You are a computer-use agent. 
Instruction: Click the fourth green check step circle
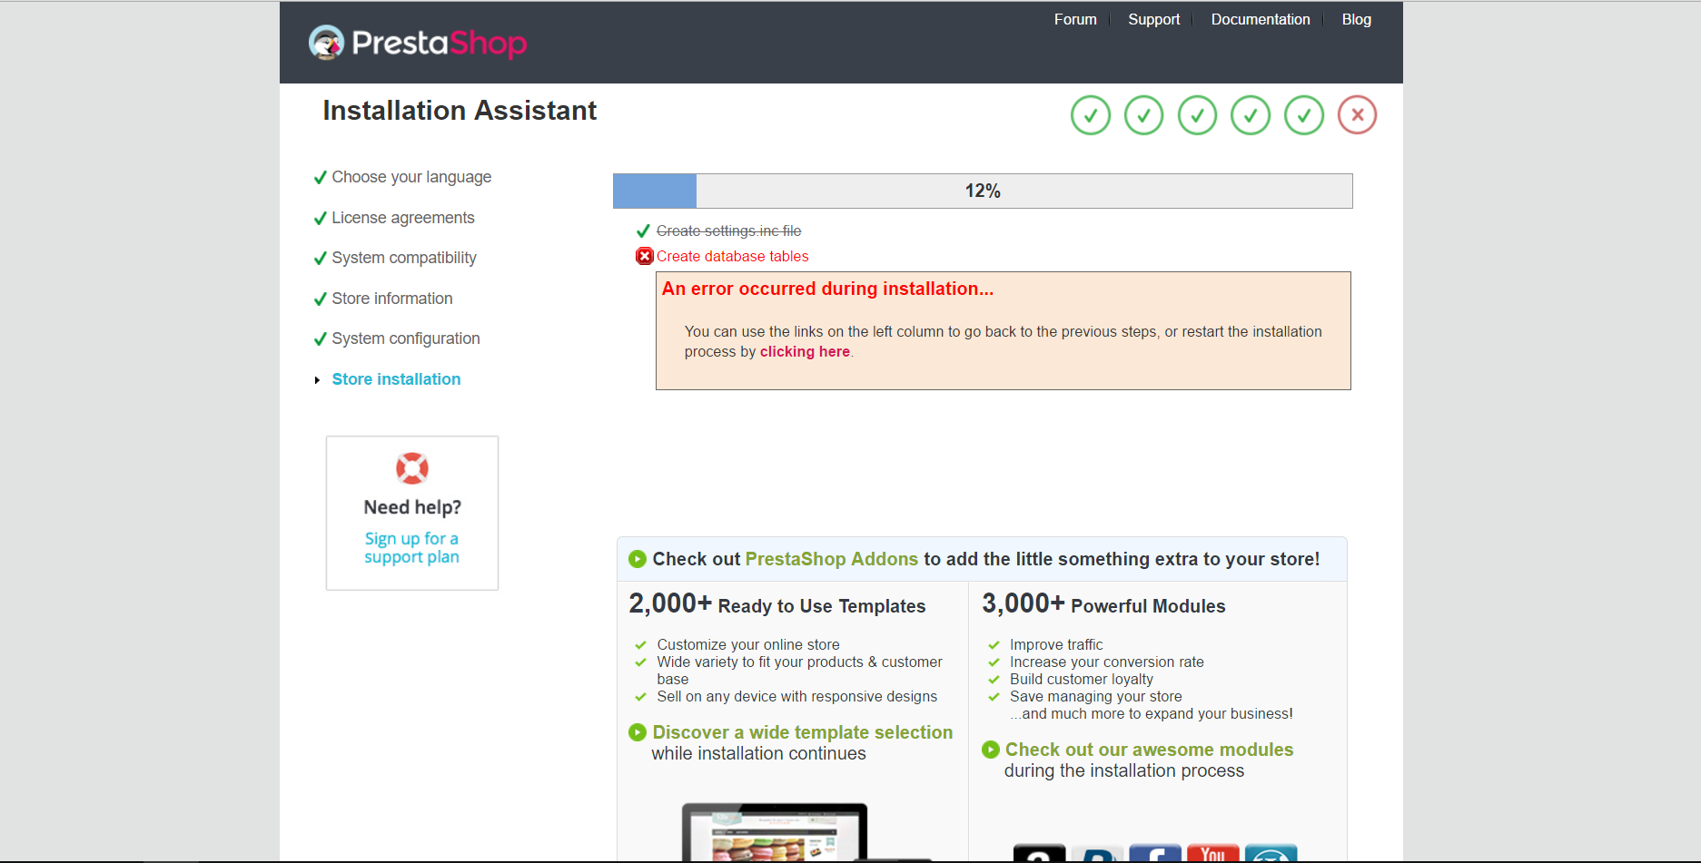tap(1251, 115)
